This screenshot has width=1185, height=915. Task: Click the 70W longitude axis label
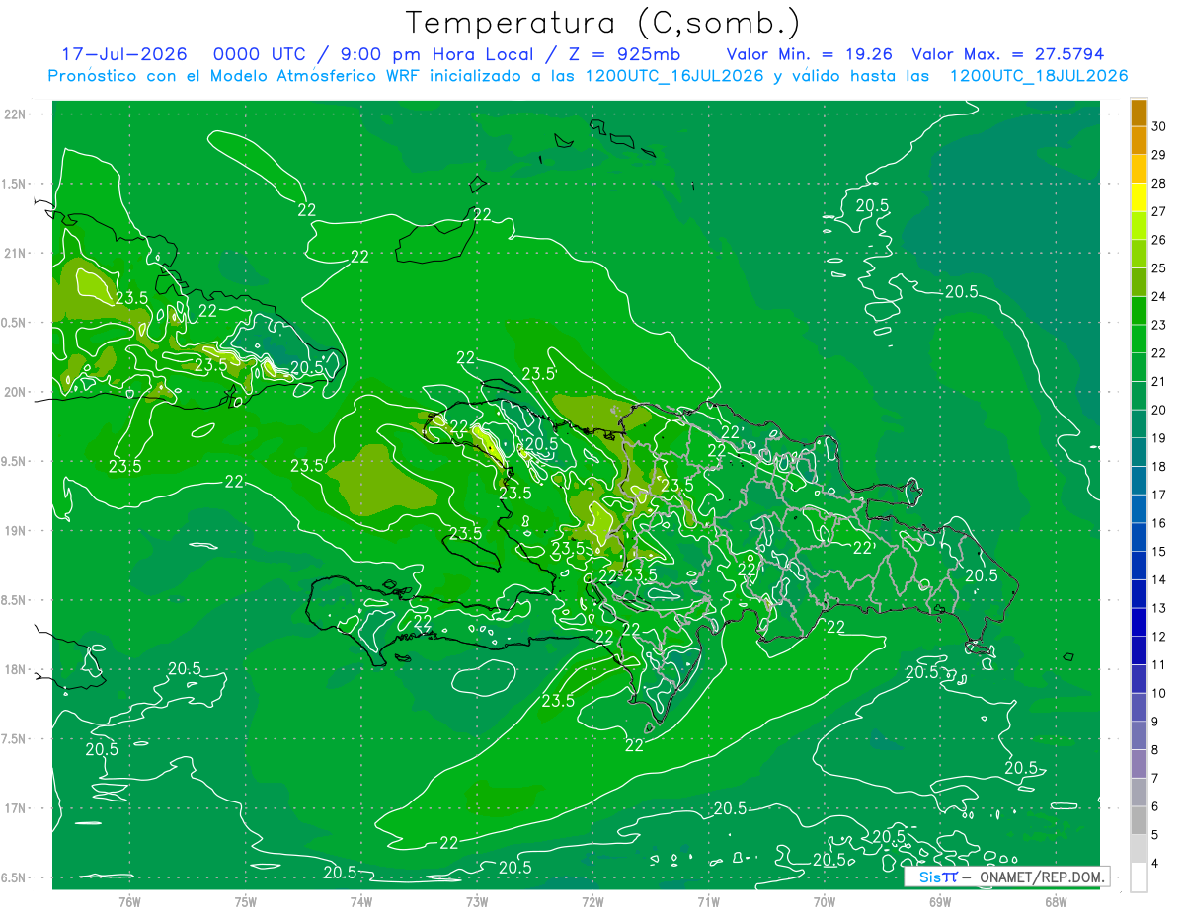point(825,901)
